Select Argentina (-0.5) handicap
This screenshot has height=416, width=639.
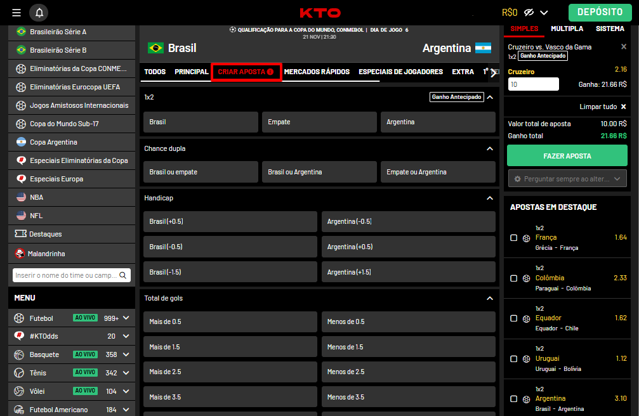click(x=409, y=221)
